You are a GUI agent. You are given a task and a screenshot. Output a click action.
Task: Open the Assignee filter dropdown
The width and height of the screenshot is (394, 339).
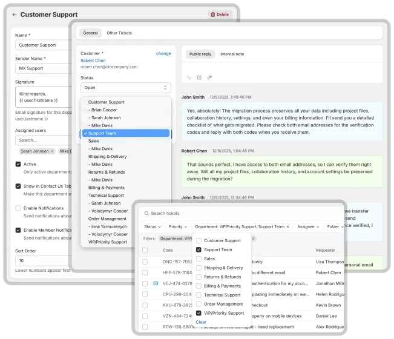coord(308,226)
